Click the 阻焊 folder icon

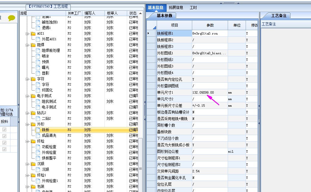pos(33,45)
